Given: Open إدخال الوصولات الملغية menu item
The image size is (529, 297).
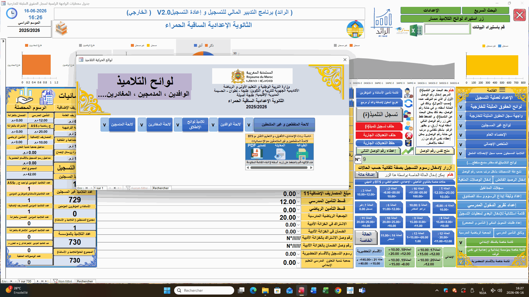Looking at the screenshot, I should pyautogui.click(x=474, y=180).
